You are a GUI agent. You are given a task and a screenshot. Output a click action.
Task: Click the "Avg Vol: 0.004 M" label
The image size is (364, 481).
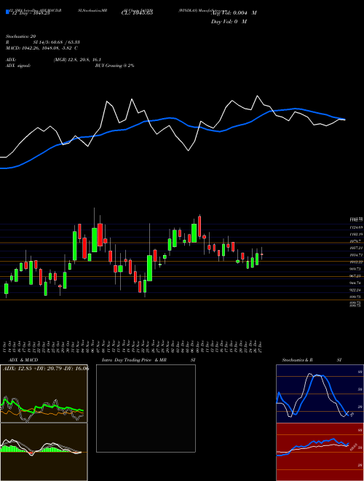click(234, 13)
